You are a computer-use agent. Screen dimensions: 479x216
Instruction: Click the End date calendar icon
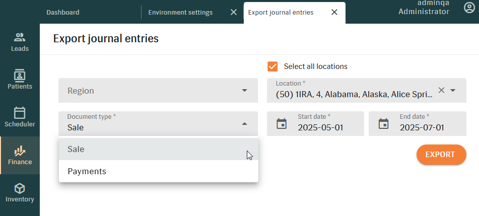point(383,124)
